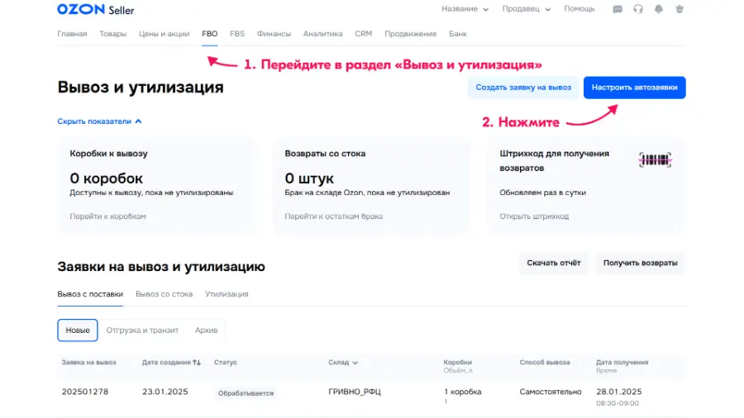The width and height of the screenshot is (744, 418).
Task: Click the Статус column header
Action: coord(226,363)
